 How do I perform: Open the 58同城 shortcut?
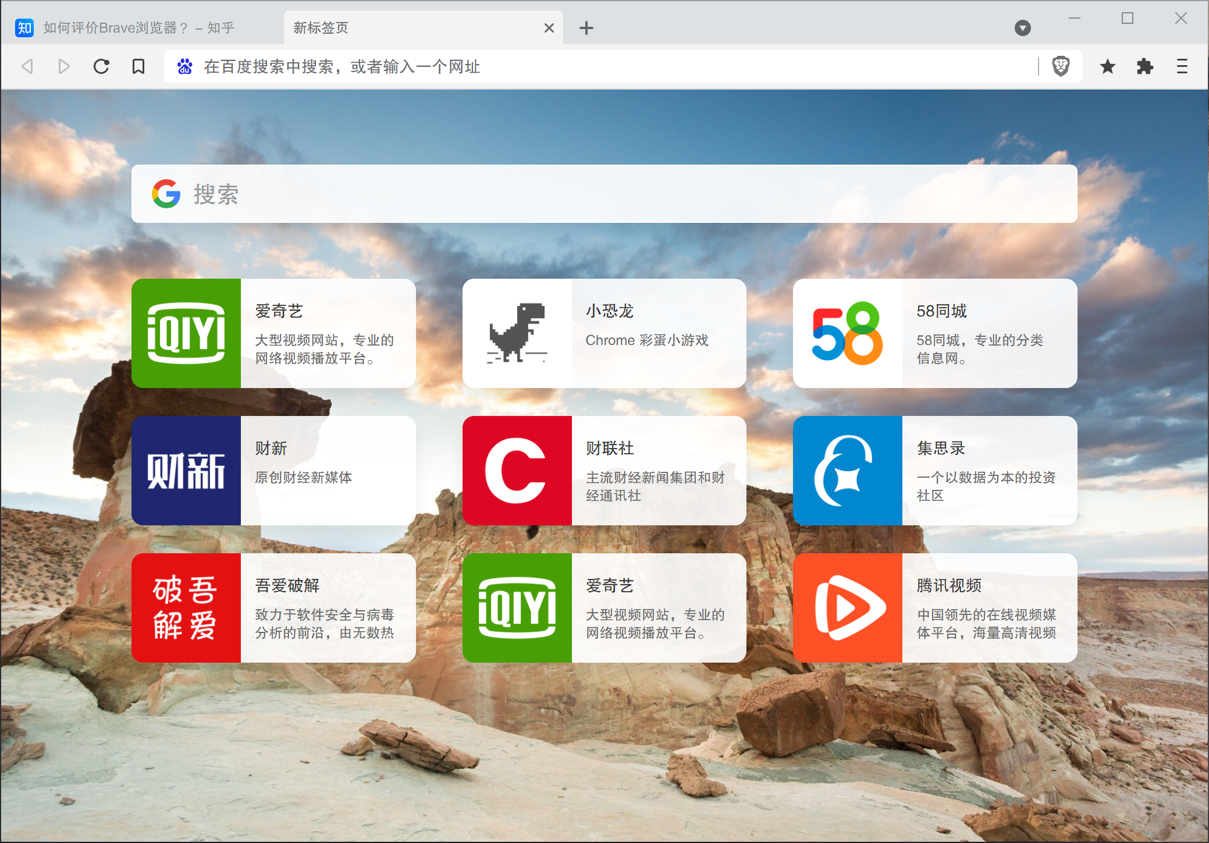pos(934,333)
